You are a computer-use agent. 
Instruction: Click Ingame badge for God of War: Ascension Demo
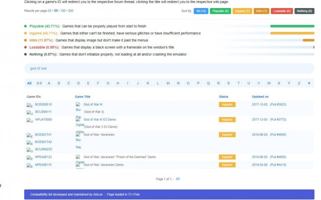[227, 164]
